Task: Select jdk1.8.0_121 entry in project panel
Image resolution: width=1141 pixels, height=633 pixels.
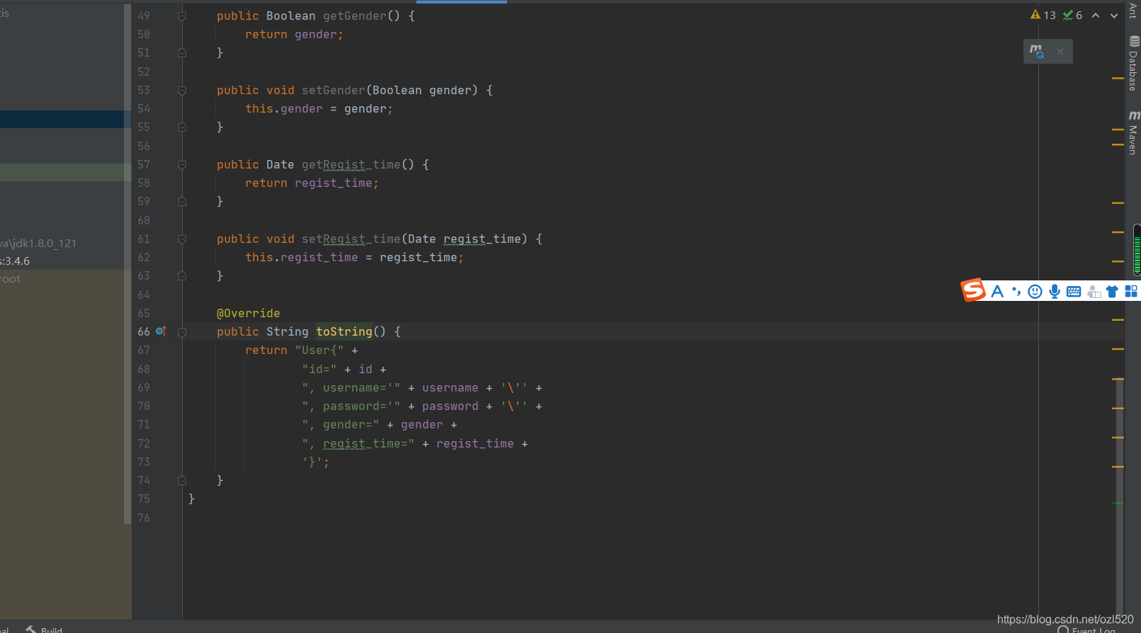Action: click(38, 243)
